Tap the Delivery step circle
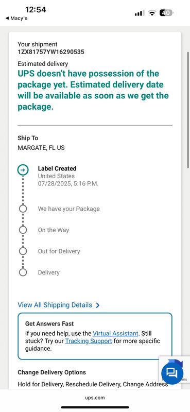This screenshot has width=190, height=412. 23,272
